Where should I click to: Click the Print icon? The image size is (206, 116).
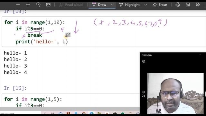(x=178, y=5)
